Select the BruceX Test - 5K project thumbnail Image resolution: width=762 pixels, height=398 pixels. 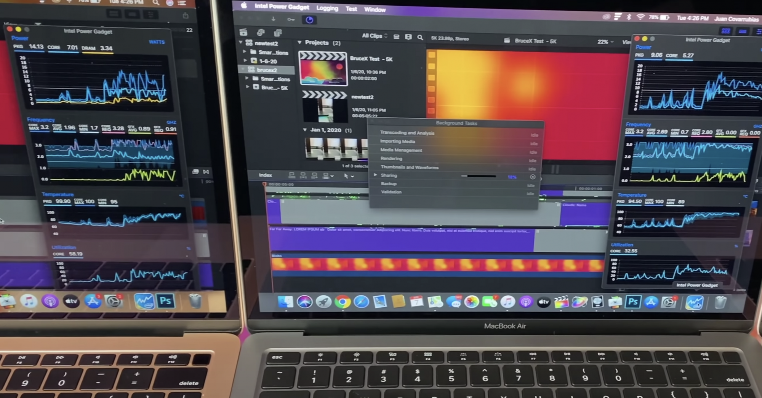(323, 68)
